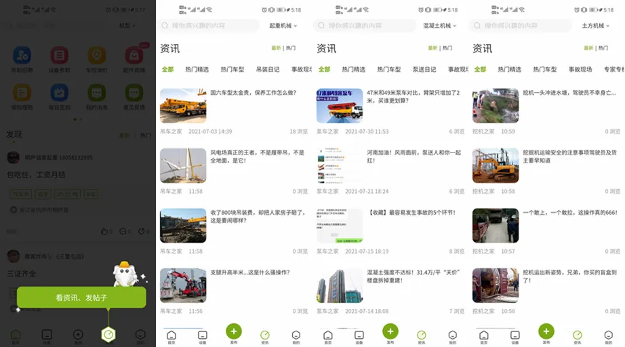
Task: Tap green plus 发布 button on 起重机械 screen
Action: 234,331
